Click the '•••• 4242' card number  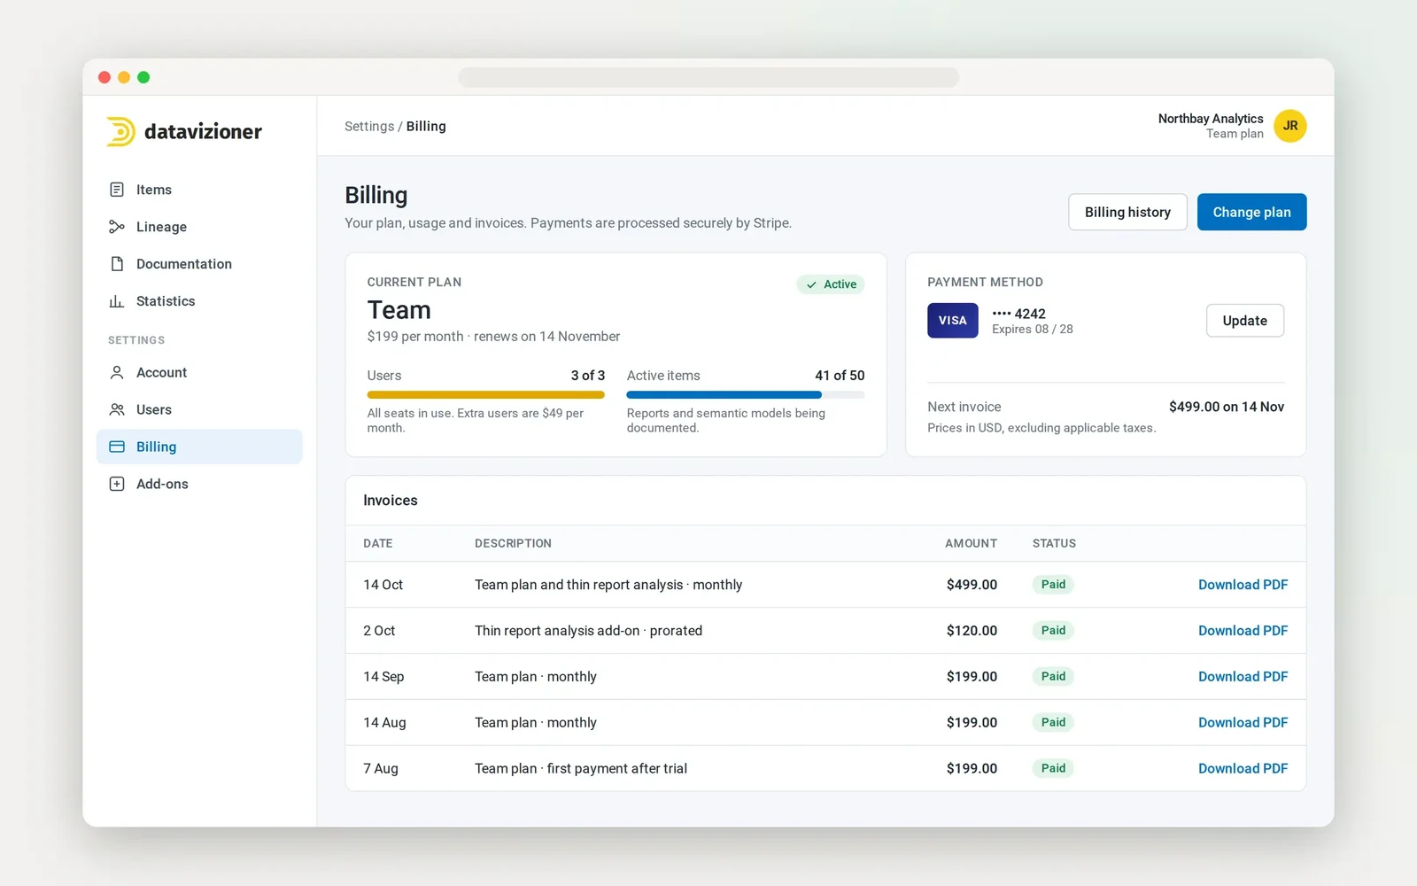tap(1018, 314)
